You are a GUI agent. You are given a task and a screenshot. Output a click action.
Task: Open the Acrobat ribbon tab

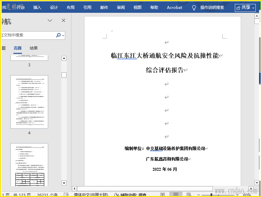point(175,7)
